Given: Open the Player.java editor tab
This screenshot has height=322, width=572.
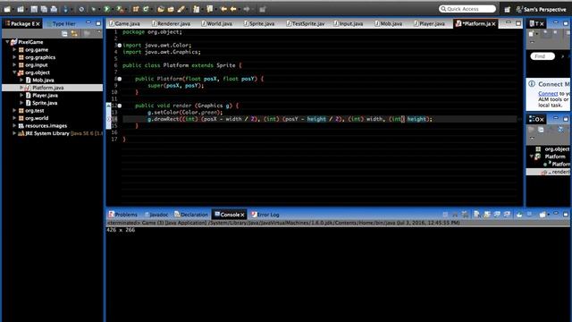Looking at the screenshot, I should click(x=429, y=23).
